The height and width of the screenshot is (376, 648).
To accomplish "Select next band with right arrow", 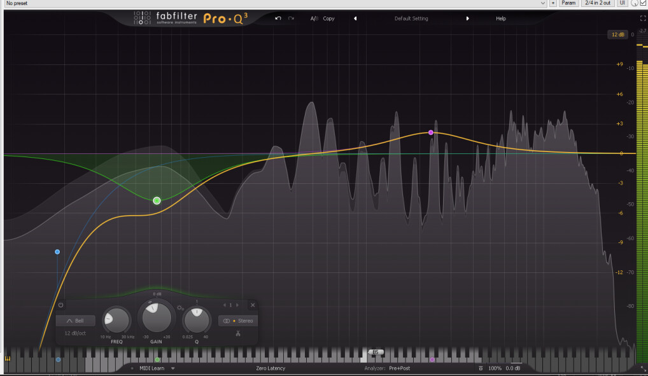I will 237,305.
